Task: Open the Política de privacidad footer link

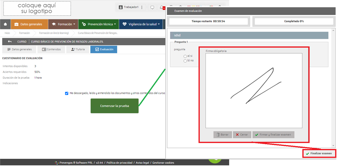Action: (x=119, y=163)
